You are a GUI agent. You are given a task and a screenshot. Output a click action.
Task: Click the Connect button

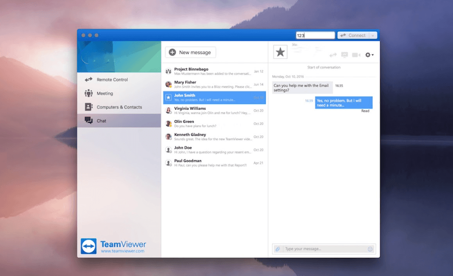click(353, 35)
